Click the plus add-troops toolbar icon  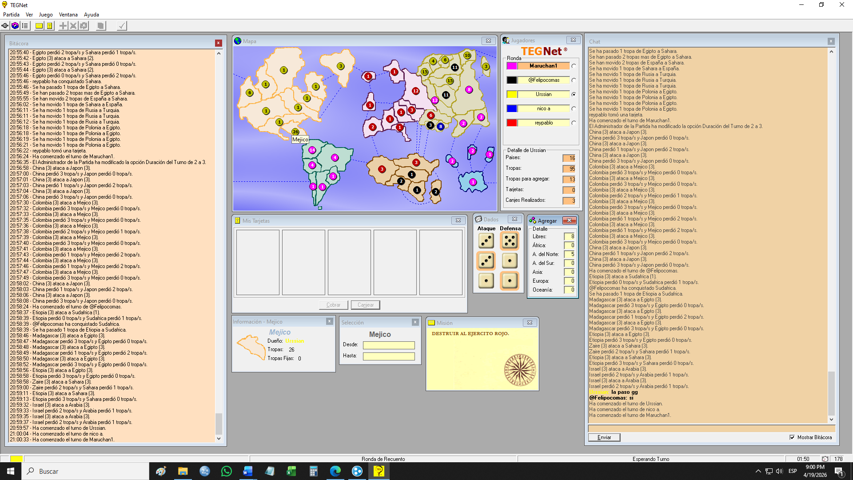pyautogui.click(x=63, y=26)
